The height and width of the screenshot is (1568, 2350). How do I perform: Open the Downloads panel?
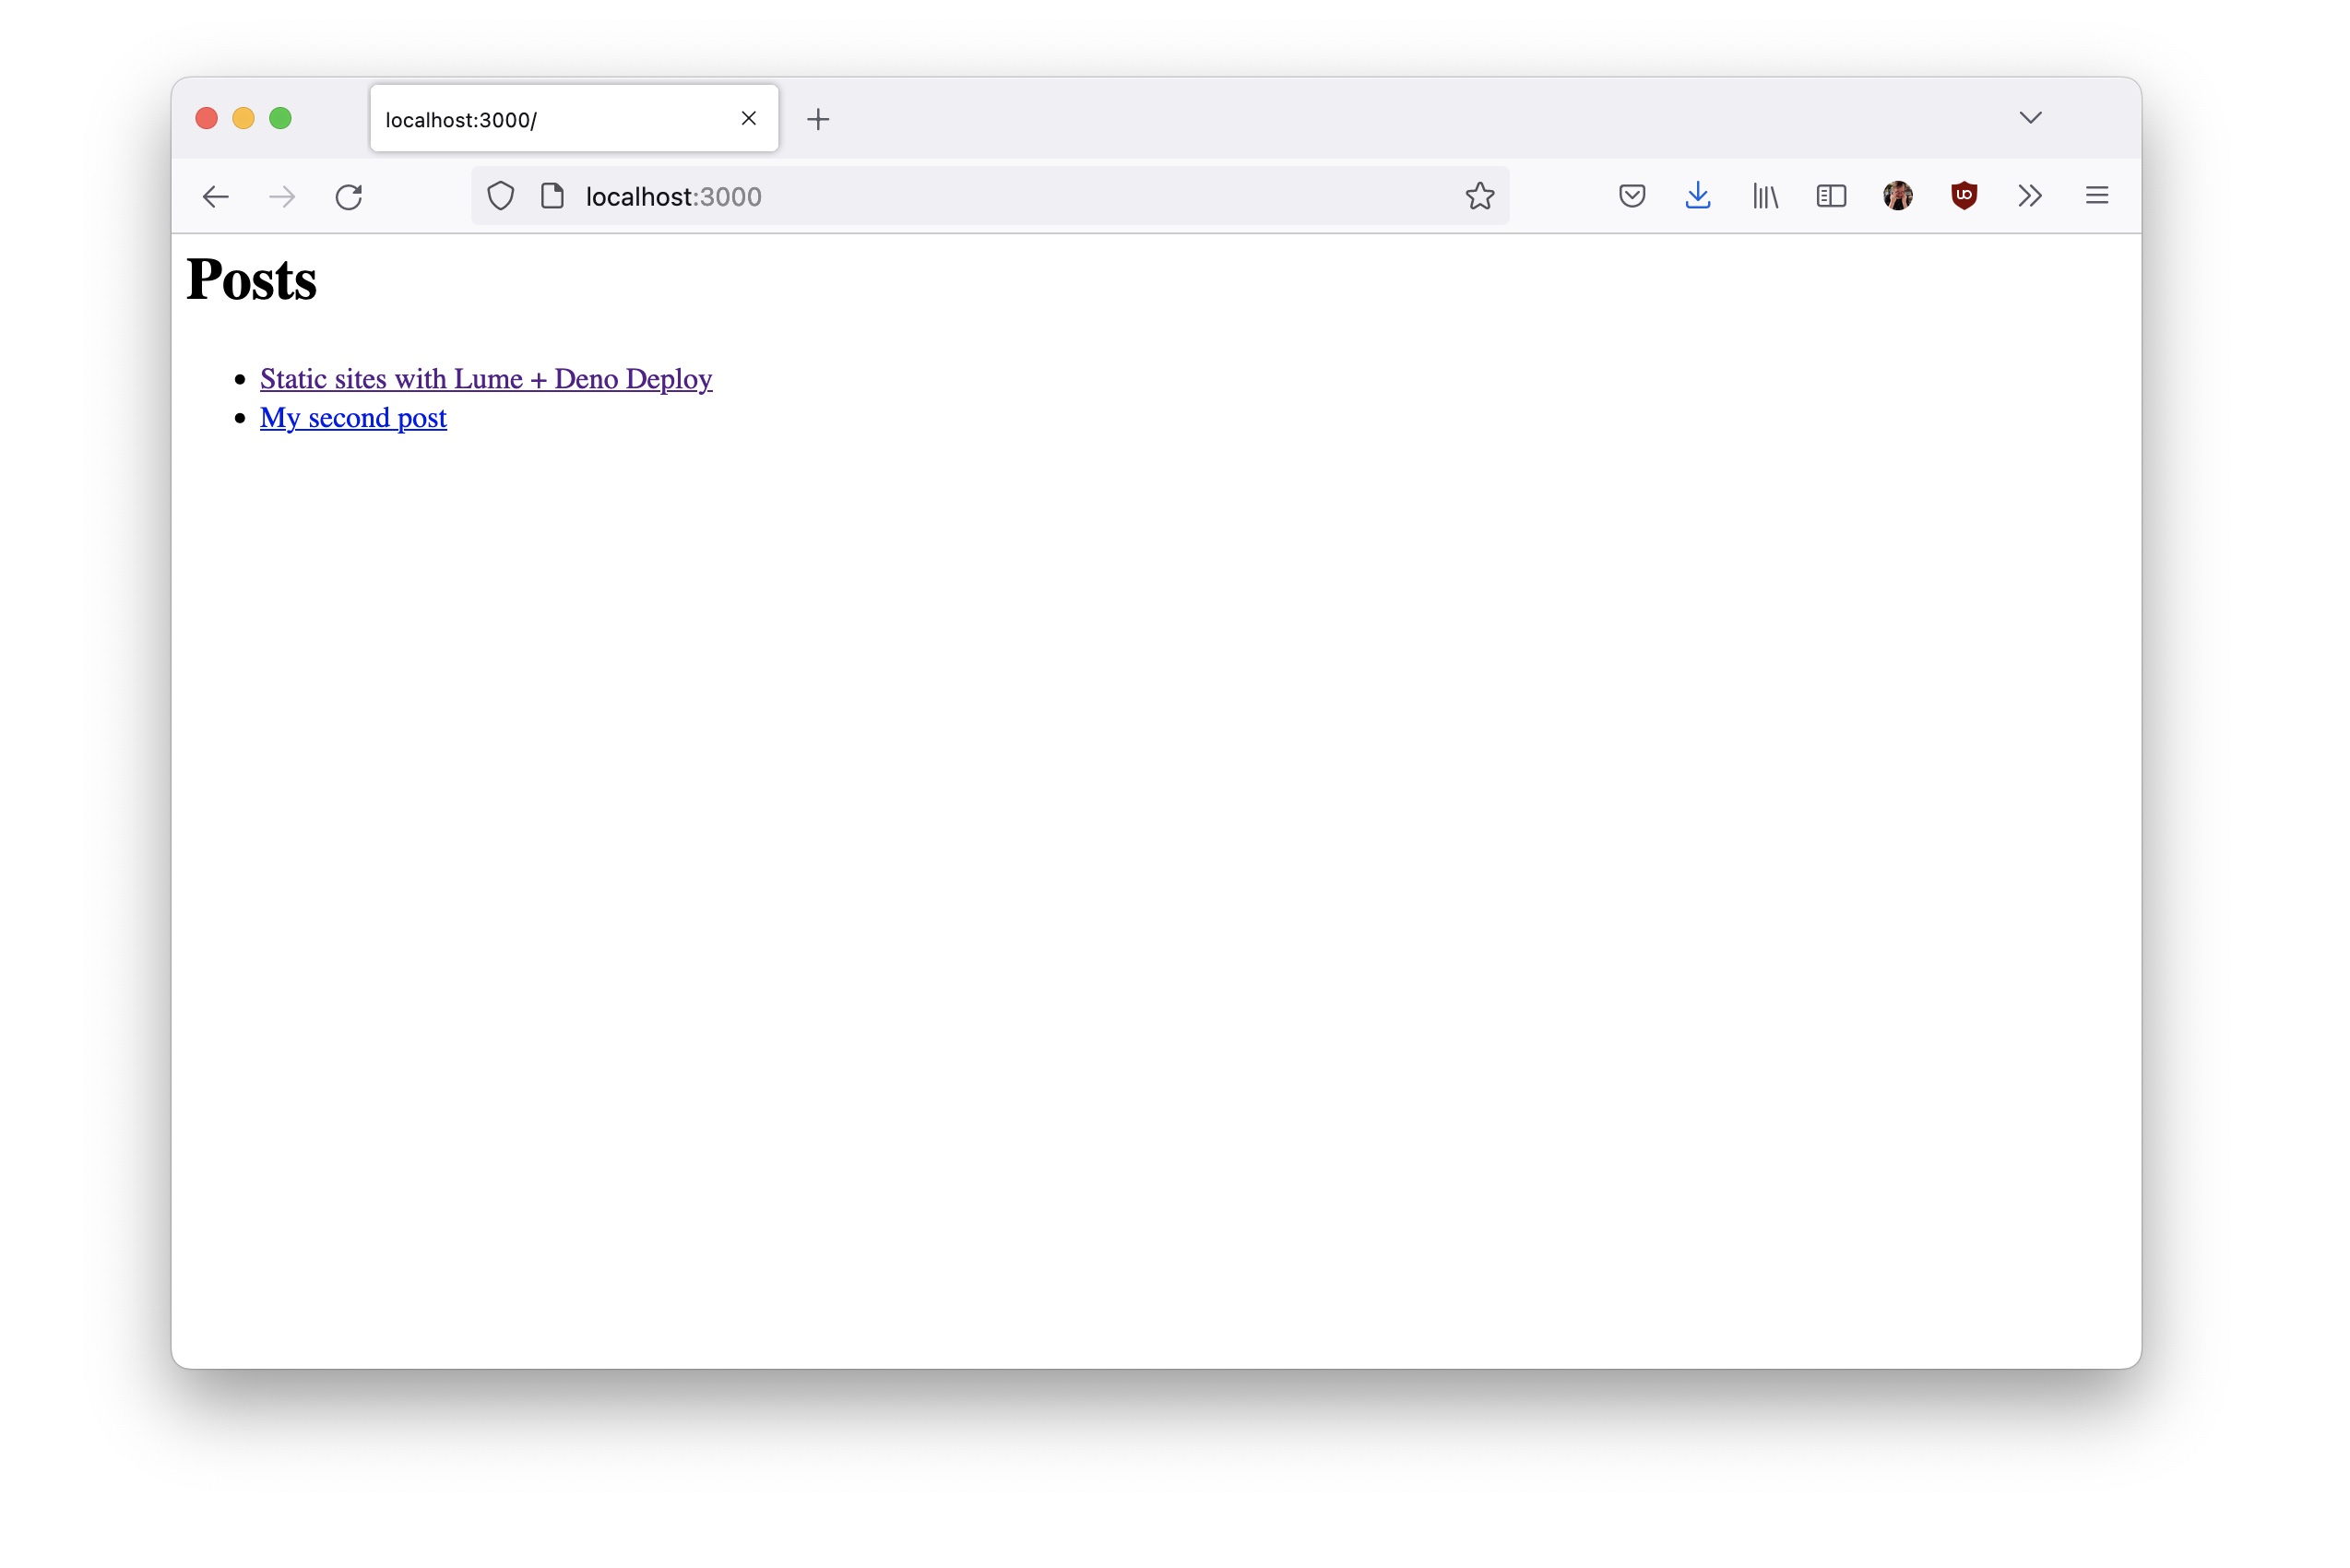point(1697,196)
